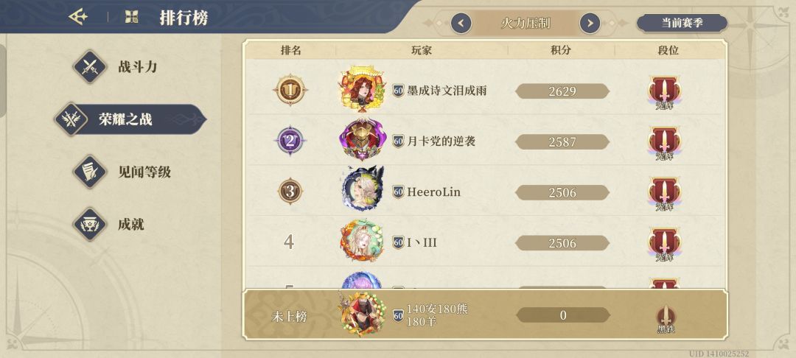Tap the back arrow icon
The width and height of the screenshot is (796, 358).
click(78, 17)
